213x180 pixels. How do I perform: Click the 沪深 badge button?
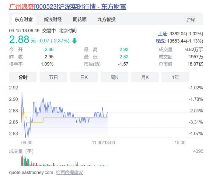pos(191,19)
